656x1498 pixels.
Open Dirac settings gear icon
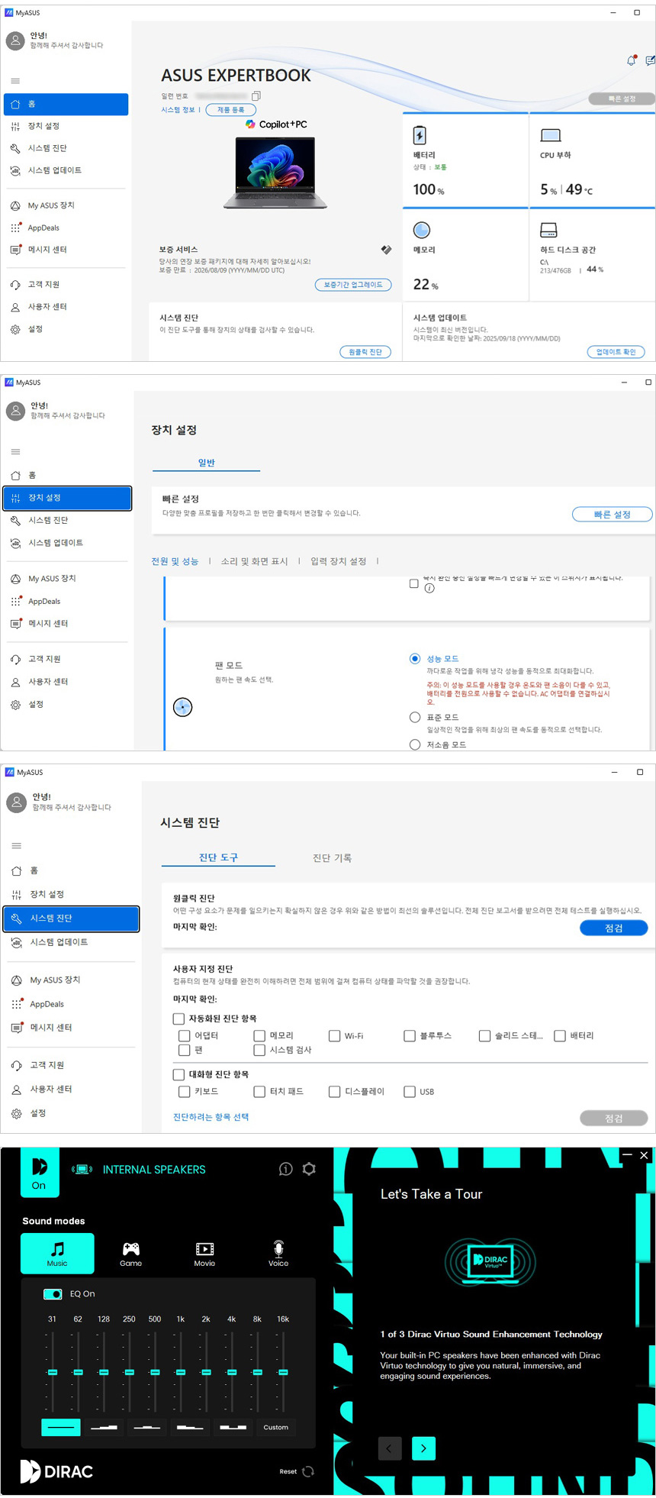[x=309, y=1169]
